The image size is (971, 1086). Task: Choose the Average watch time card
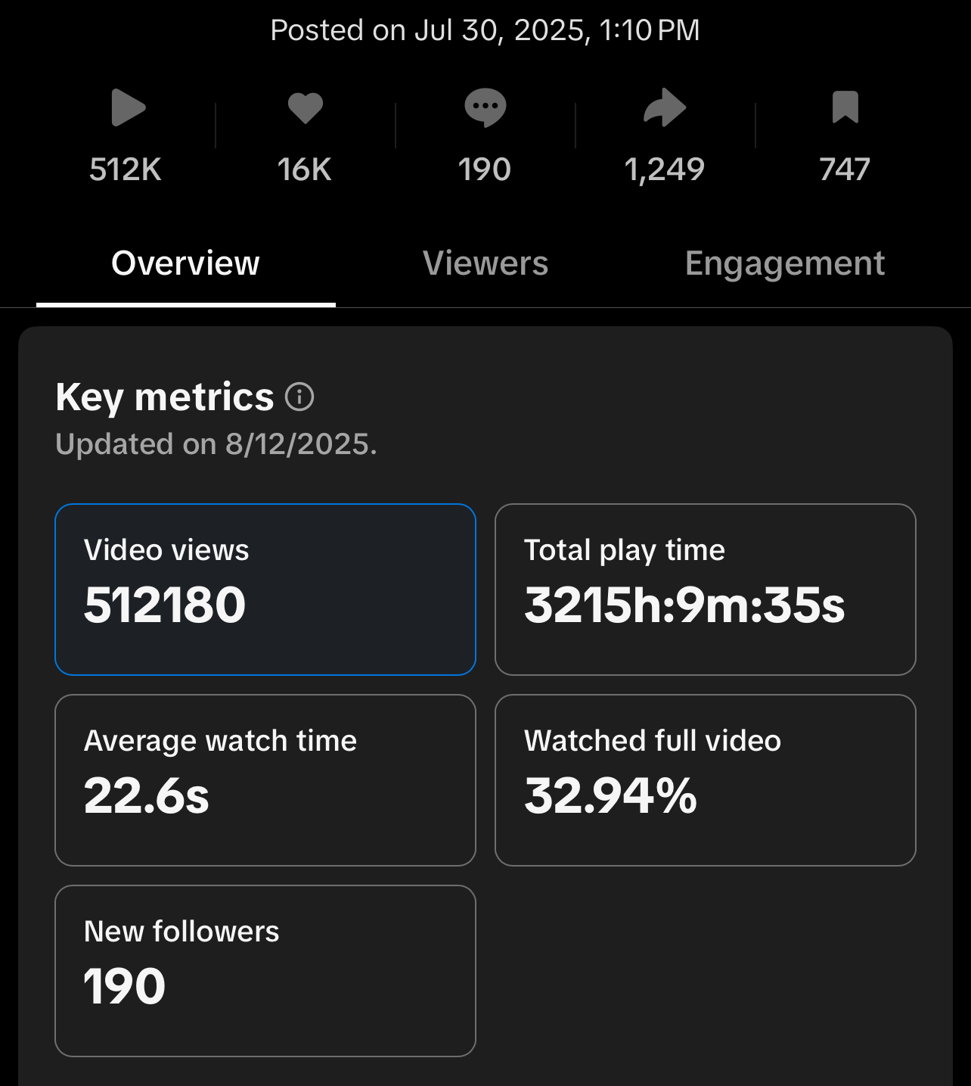(x=265, y=779)
